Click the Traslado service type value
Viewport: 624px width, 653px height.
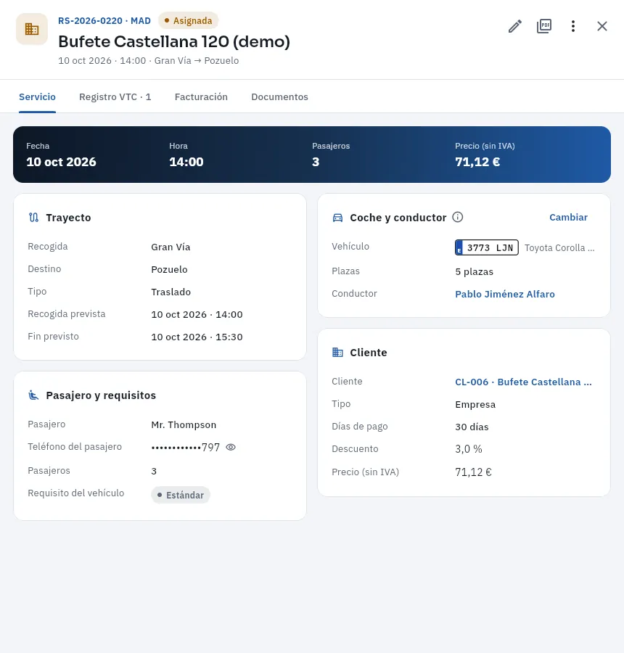(x=171, y=292)
